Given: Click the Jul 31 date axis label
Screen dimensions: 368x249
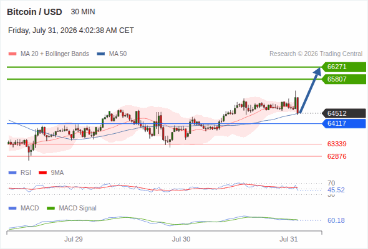Looking at the screenshot, I should pos(288,239).
